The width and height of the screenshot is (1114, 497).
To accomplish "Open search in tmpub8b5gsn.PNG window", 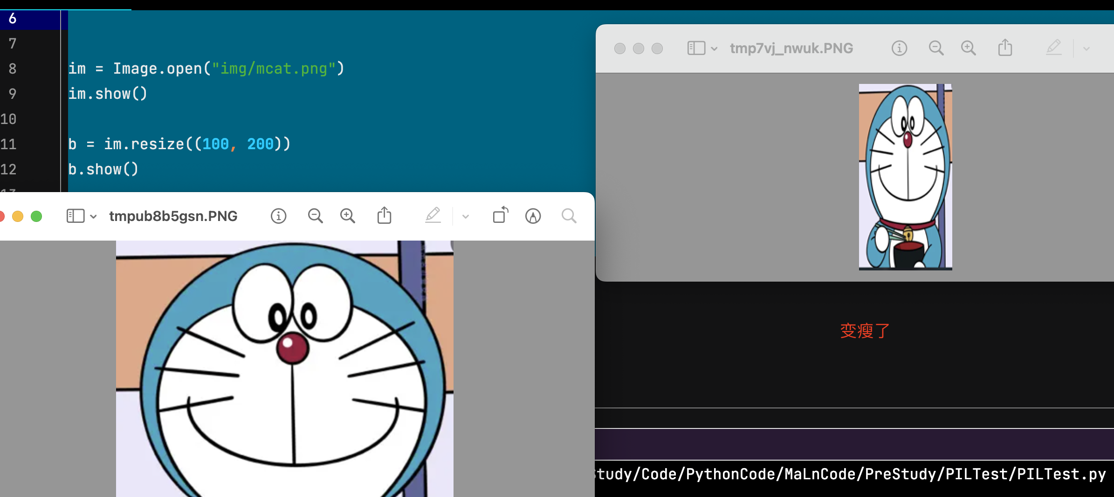I will coord(569,216).
